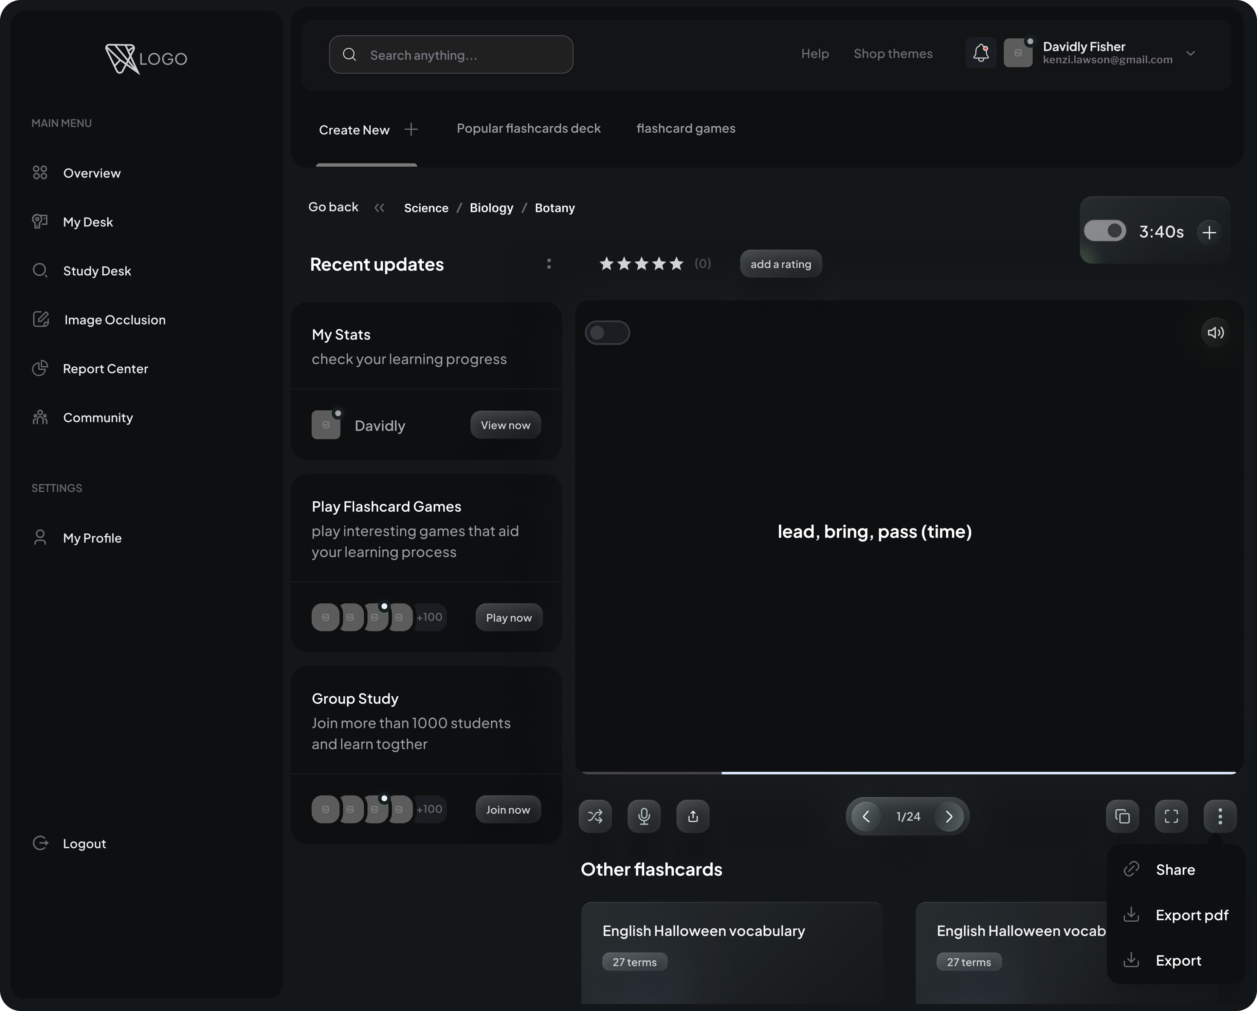Switch to the flashcard games tab
1257x1011 pixels.
686,128
